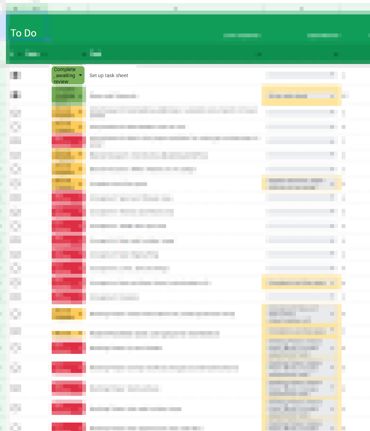Select the task text beside the blurred green chip
Screen dimensions: 370x431
pos(114,96)
